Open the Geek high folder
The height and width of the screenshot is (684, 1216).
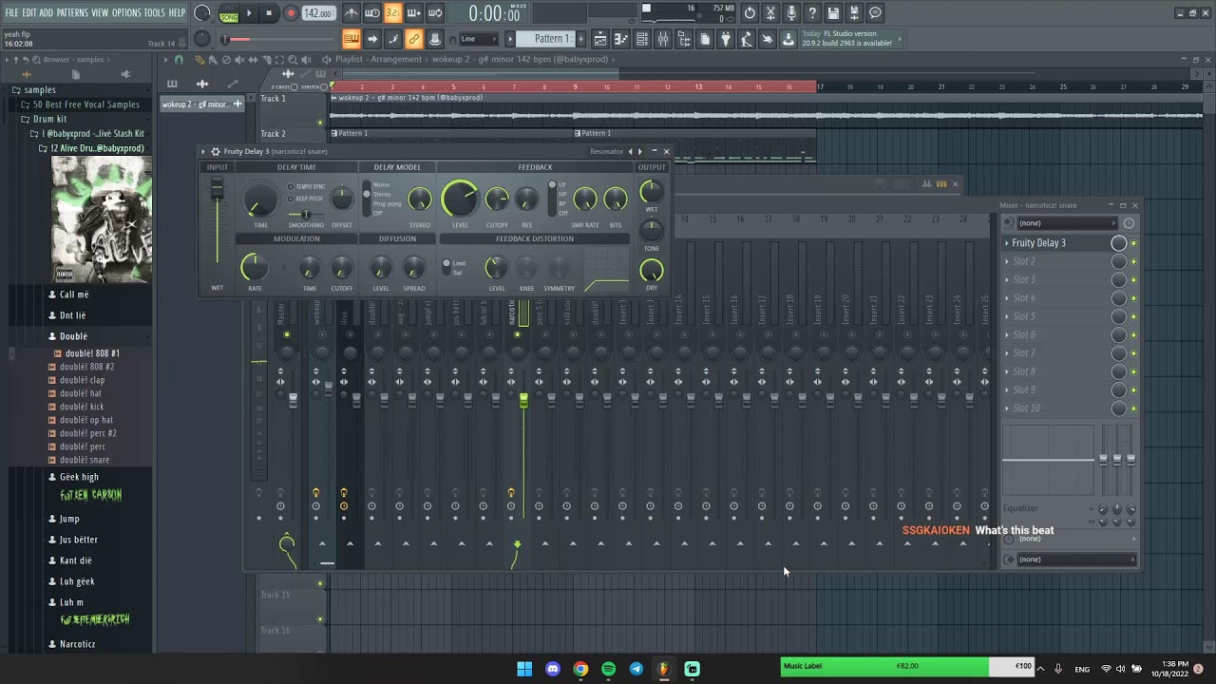point(79,477)
